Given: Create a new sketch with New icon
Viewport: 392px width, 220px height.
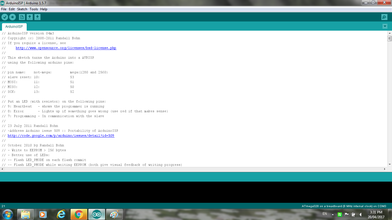Looking at the screenshot, I should coord(22,17).
